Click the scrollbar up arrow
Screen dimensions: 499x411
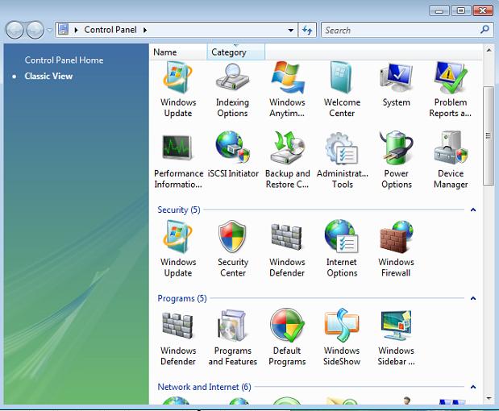(x=489, y=50)
